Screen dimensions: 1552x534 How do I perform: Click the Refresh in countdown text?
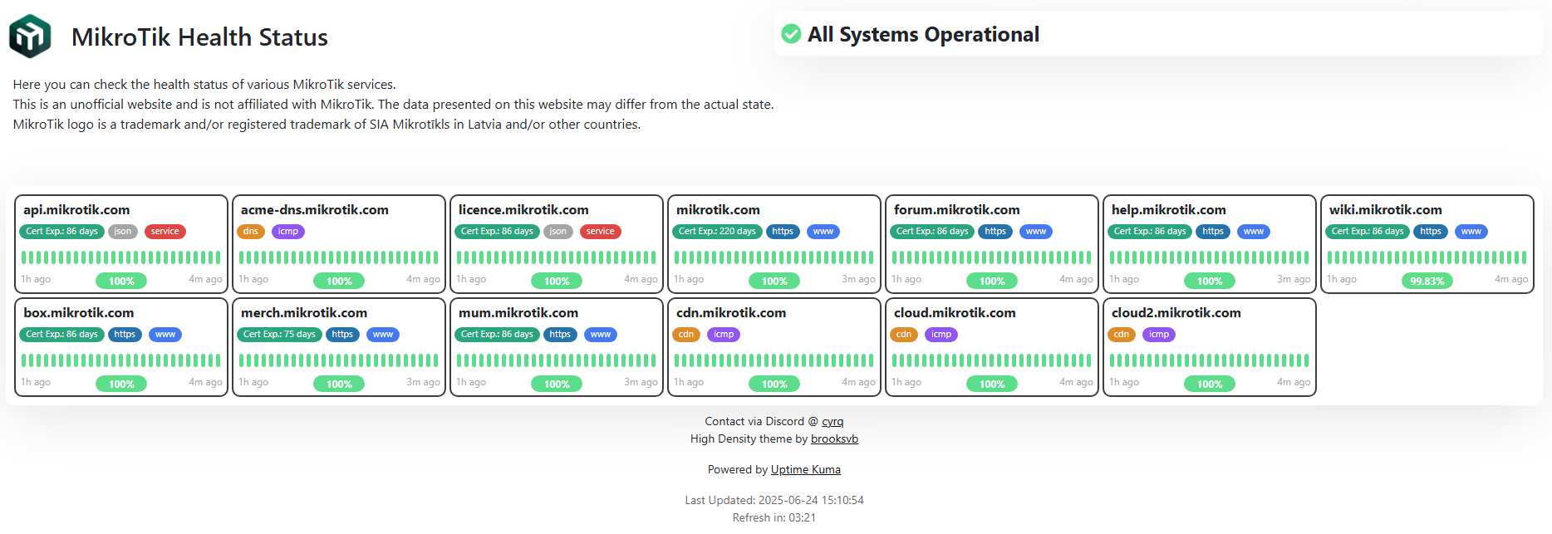point(774,518)
